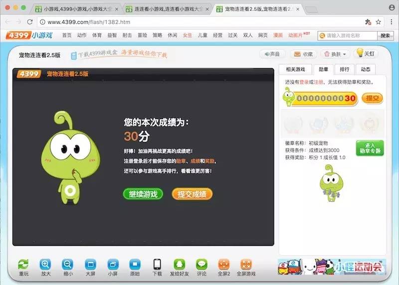Screen dimensions: 399x285
Task: Switch to the 勋章 tab
Action: coord(323,69)
